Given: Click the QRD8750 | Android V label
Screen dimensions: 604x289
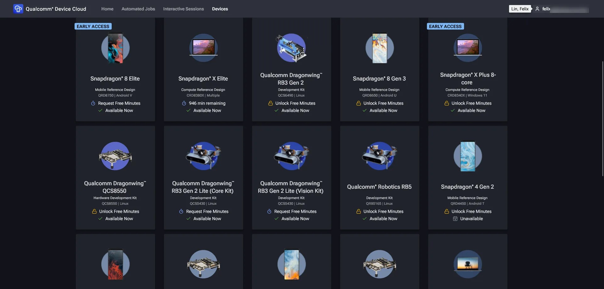Looking at the screenshot, I should (115, 95).
